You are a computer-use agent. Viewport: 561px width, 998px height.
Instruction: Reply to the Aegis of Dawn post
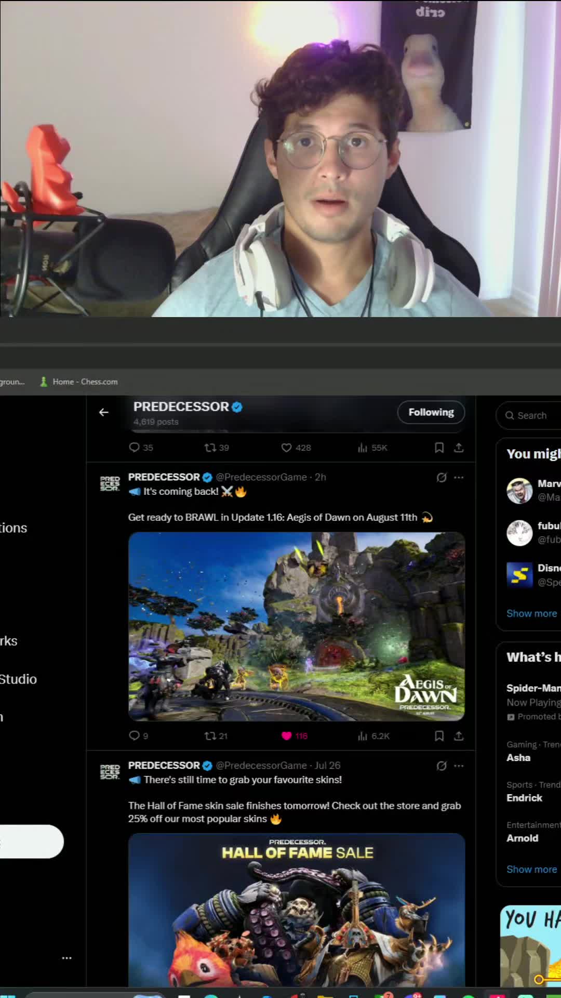click(x=138, y=736)
